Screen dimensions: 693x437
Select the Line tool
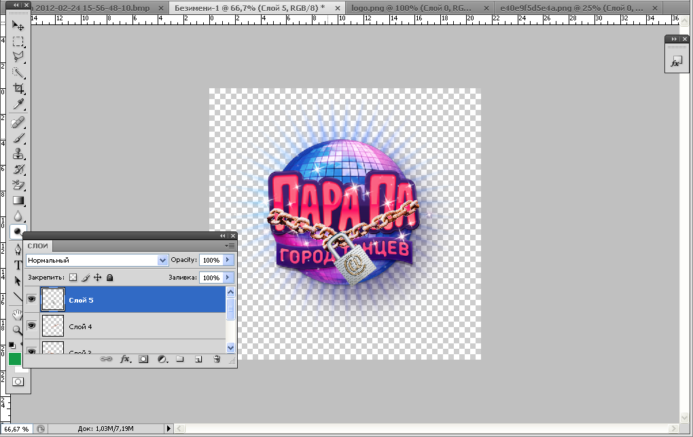(18, 297)
